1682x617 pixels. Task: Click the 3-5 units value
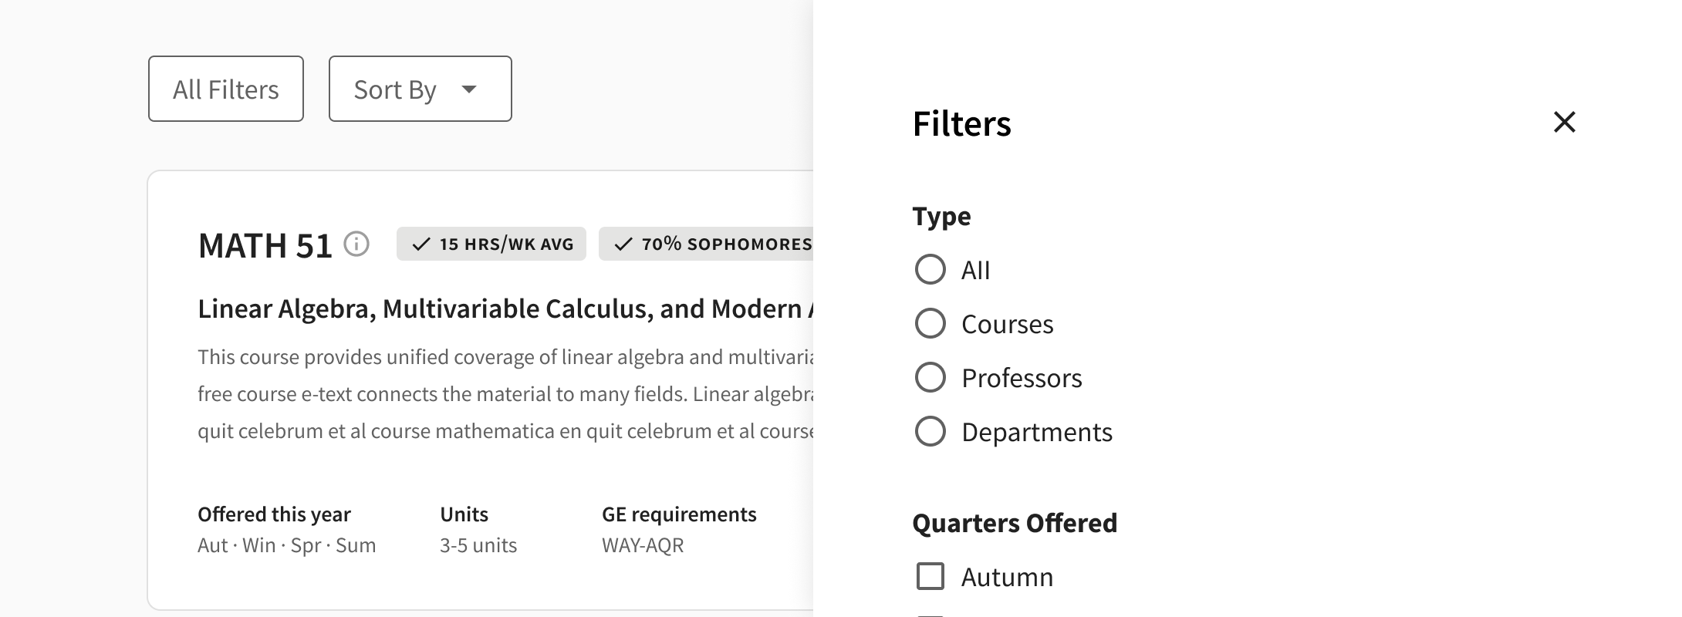[478, 545]
